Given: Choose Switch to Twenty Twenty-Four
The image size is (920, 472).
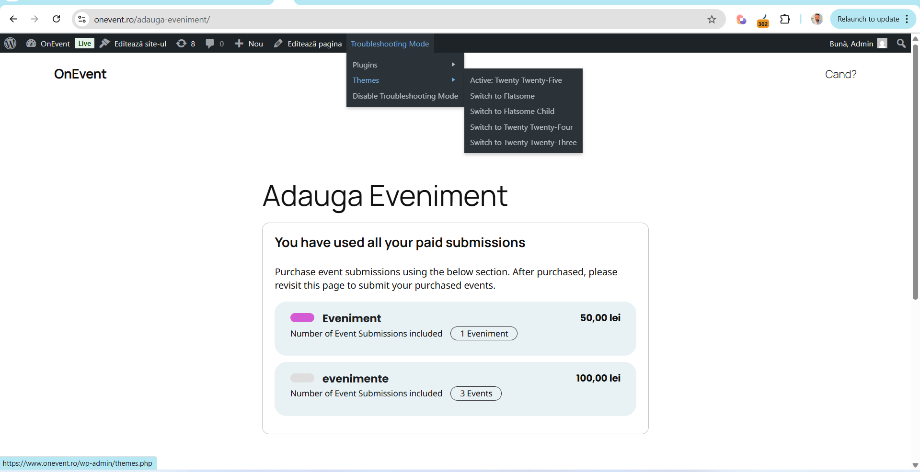Looking at the screenshot, I should click(x=521, y=127).
